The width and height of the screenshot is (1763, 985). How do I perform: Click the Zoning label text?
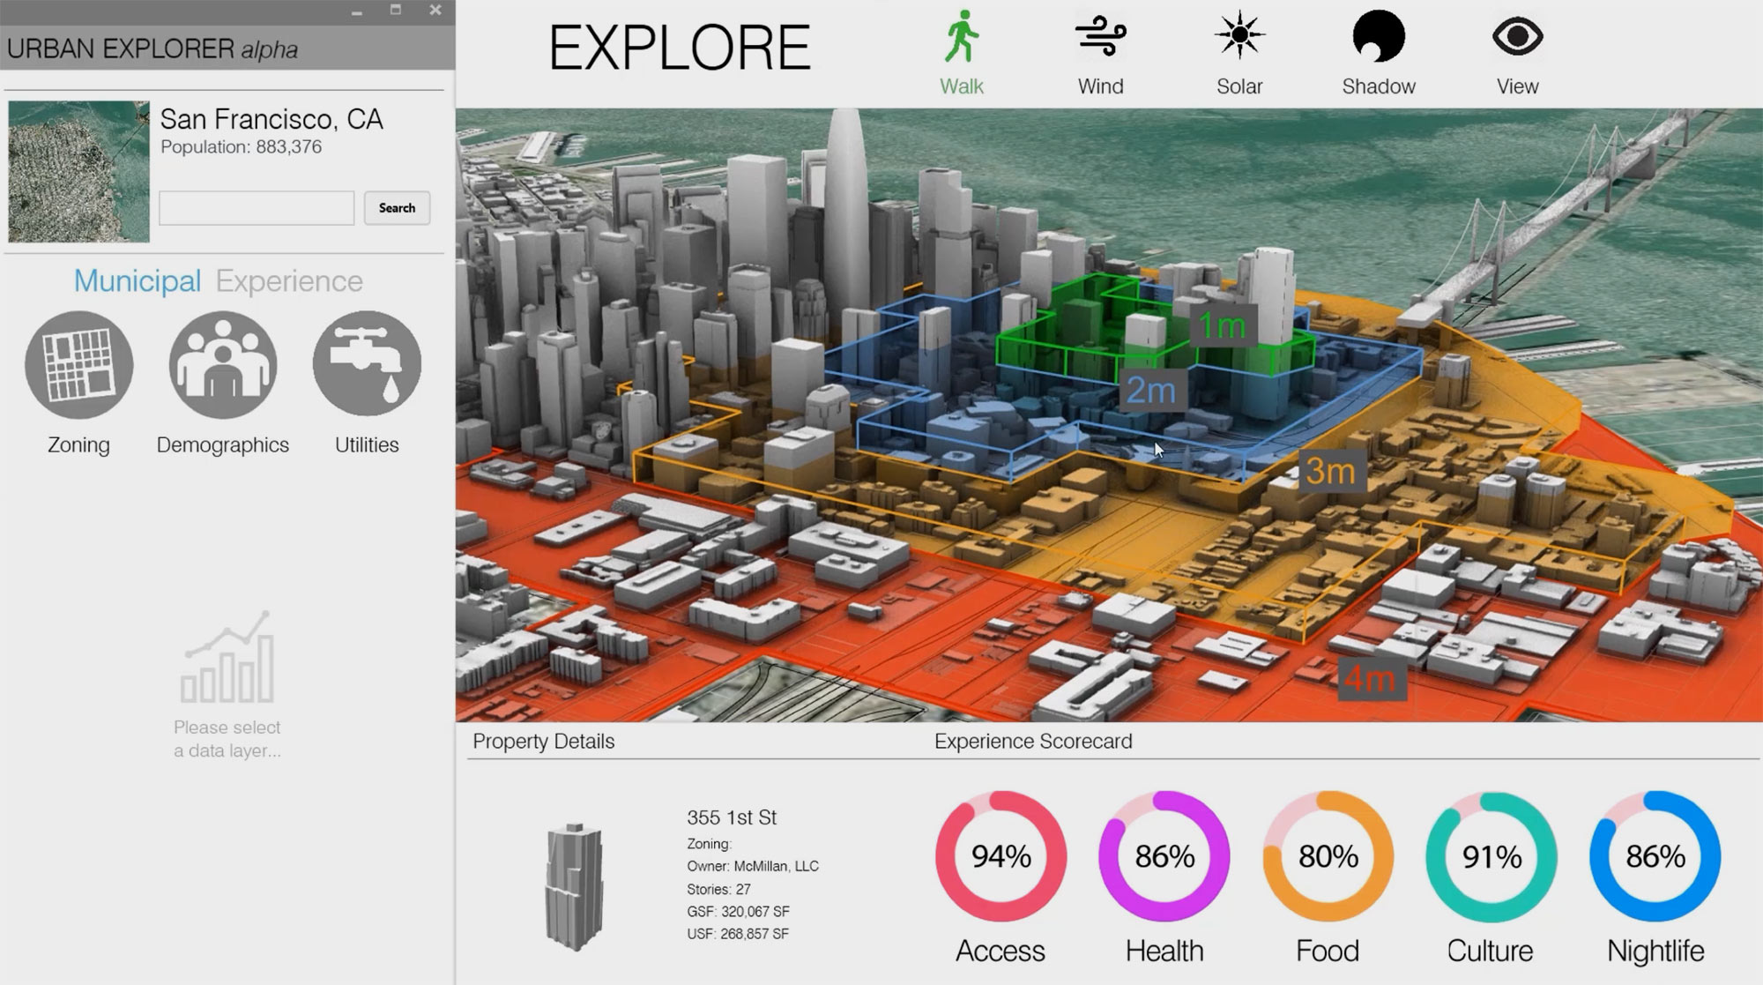click(78, 445)
